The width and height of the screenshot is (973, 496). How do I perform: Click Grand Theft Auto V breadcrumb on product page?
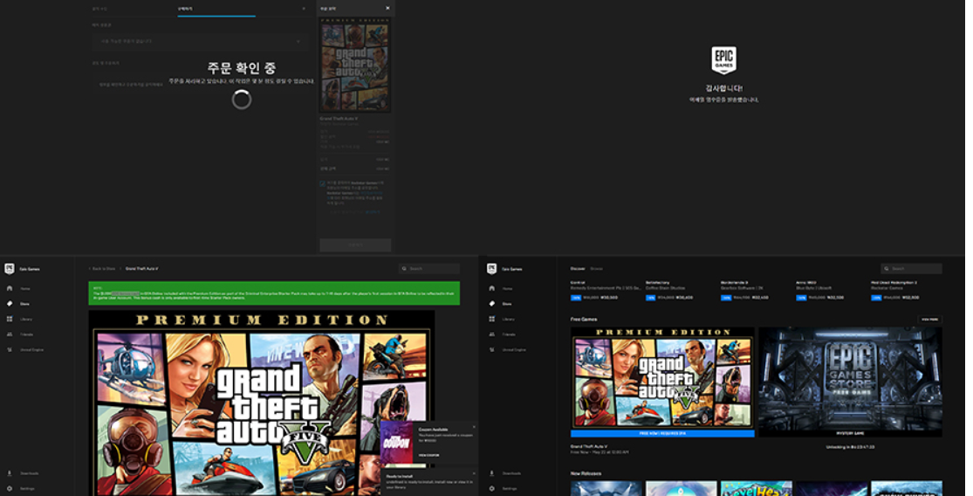141,269
